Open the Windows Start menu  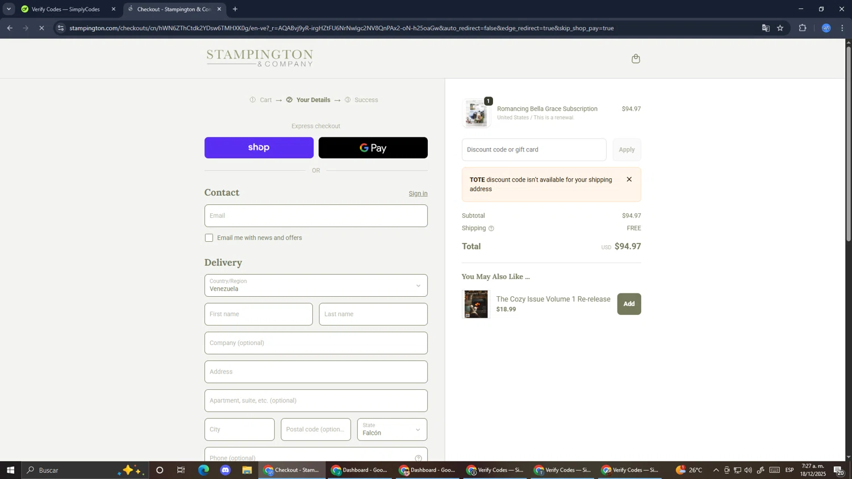point(10,470)
